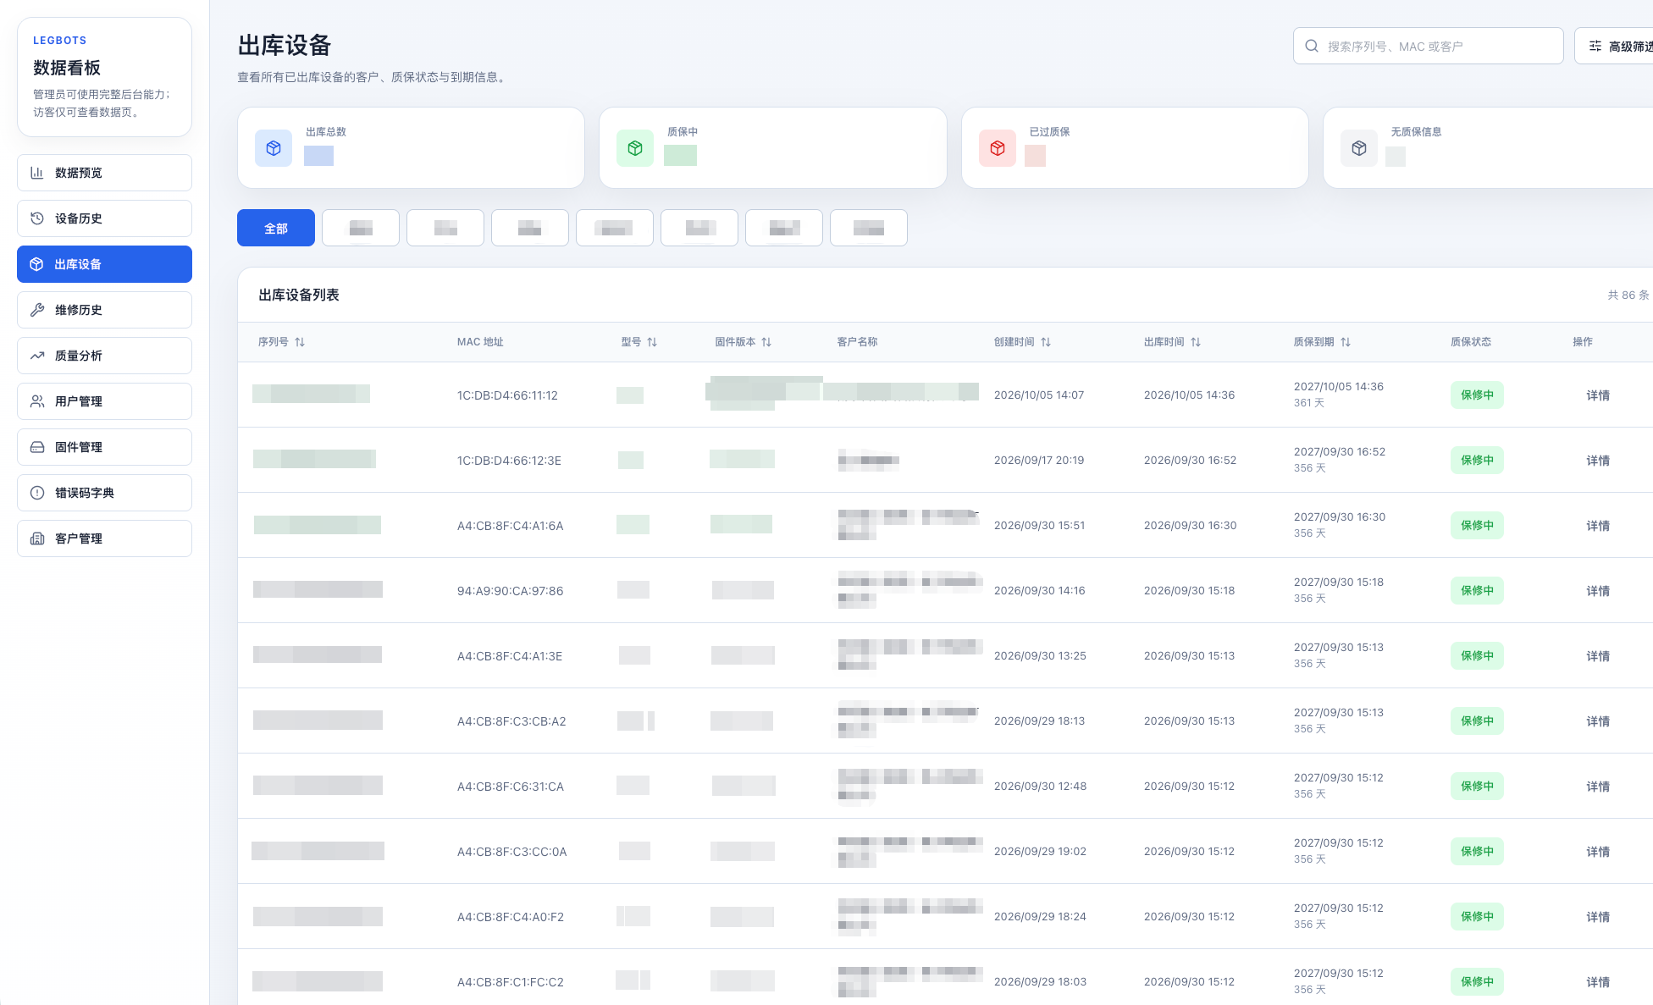Screen dimensions: 1653x1005
Task: Click the 固件管理 drive icon
Action: click(x=37, y=447)
